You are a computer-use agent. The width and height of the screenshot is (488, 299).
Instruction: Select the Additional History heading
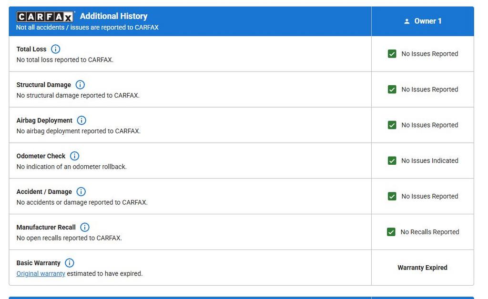[113, 16]
